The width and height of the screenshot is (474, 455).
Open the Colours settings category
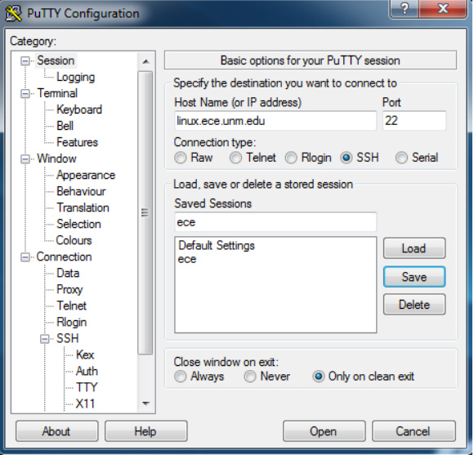point(74,240)
